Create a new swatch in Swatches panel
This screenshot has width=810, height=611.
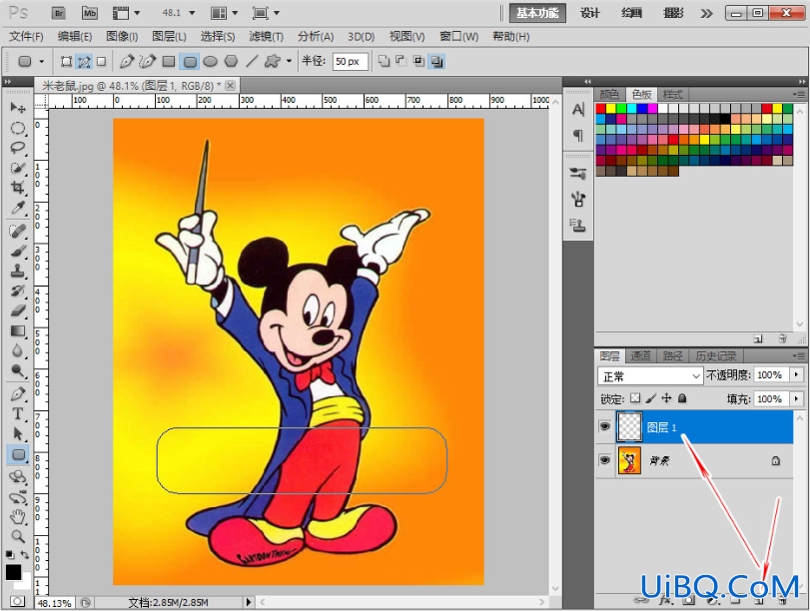758,338
